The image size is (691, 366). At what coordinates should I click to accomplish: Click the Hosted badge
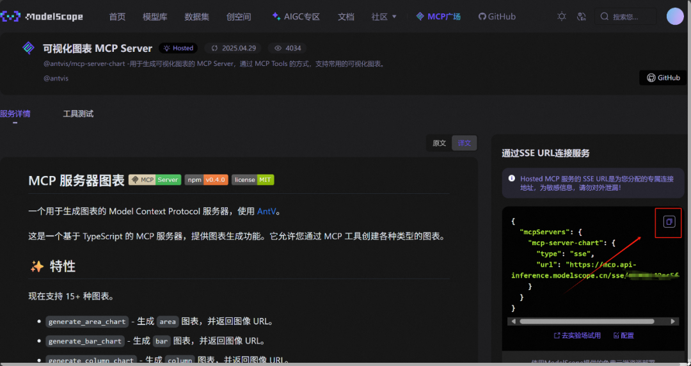[x=178, y=48]
